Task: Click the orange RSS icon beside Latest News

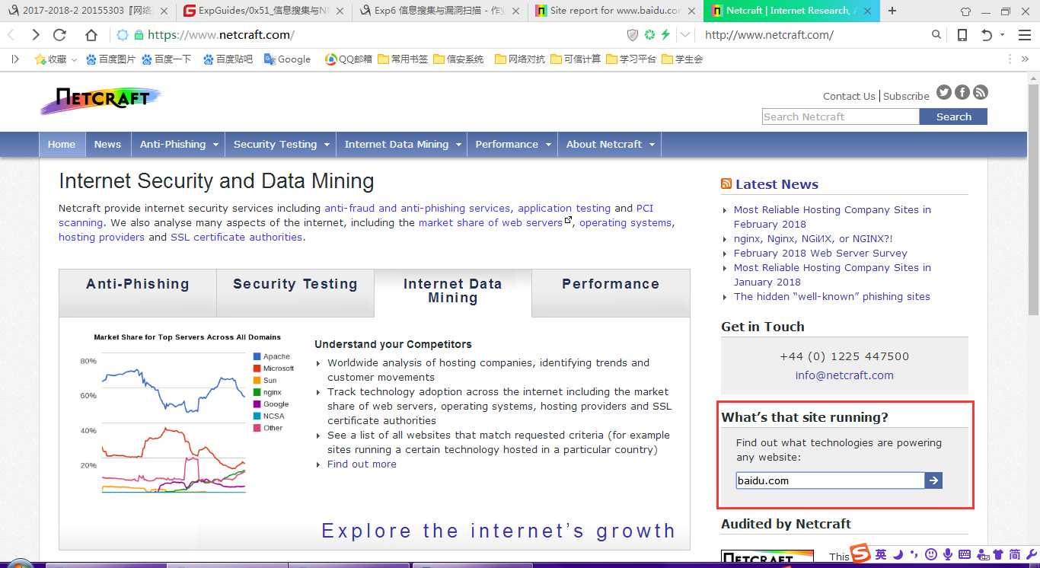Action: pos(726,184)
